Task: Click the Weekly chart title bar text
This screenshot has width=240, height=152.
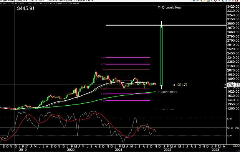Action: coord(47,1)
